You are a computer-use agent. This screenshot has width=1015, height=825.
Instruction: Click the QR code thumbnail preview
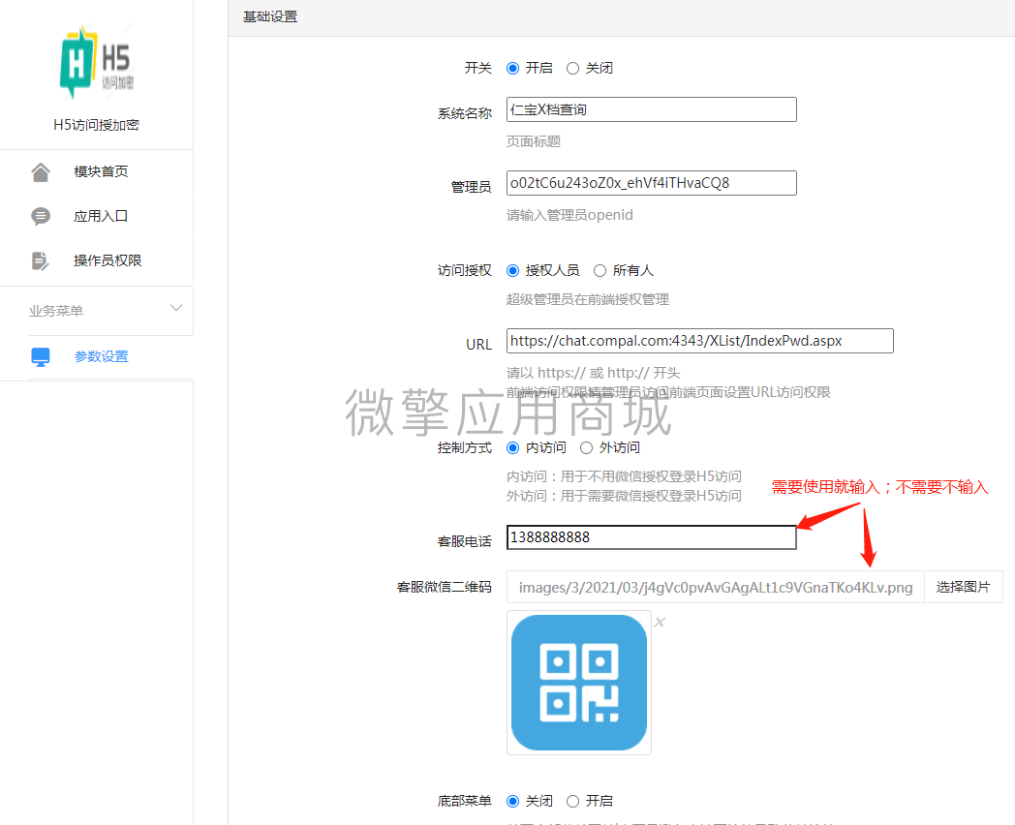click(578, 683)
